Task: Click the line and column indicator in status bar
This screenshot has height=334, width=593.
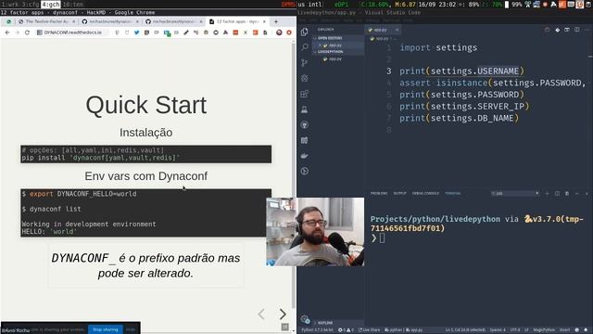Action: tap(465, 330)
